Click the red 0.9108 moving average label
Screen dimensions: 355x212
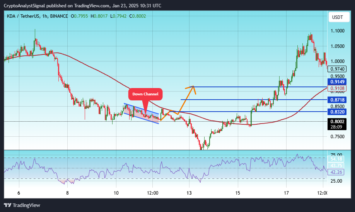tap(337, 88)
